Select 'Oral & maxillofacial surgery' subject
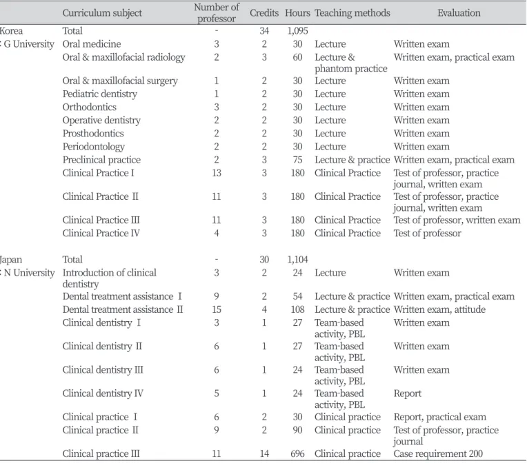Screen dimensions: 527x463 pos(120,81)
